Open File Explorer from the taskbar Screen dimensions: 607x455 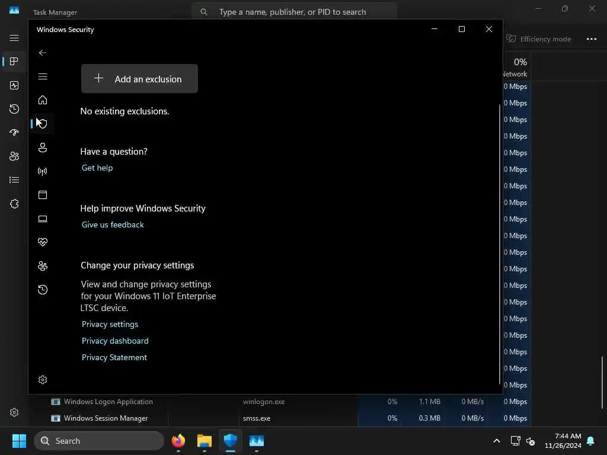coord(205,441)
